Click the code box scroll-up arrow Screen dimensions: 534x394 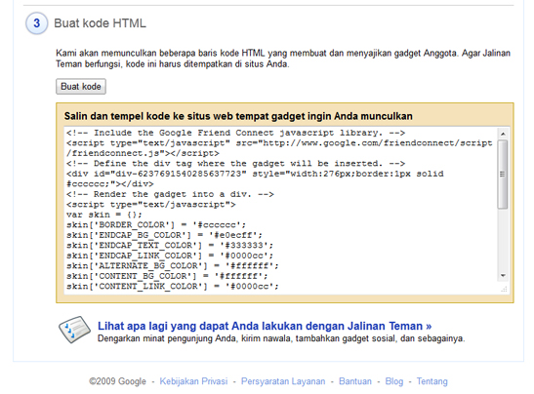click(x=503, y=134)
